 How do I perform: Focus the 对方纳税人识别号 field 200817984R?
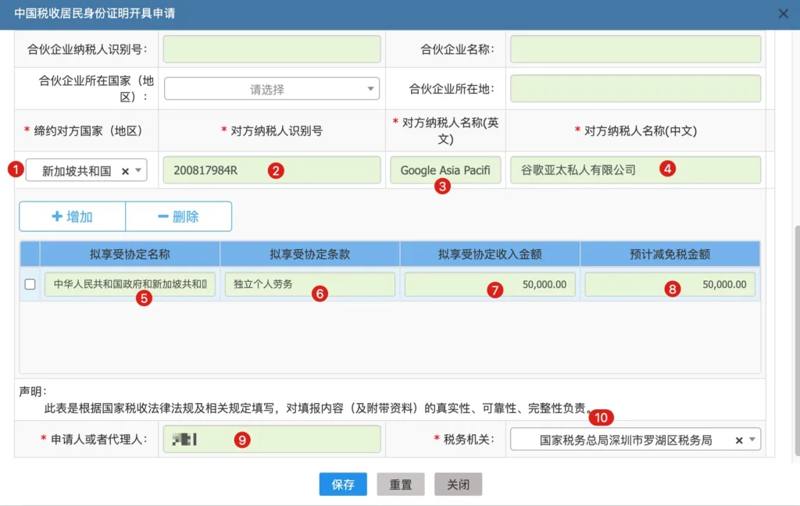click(x=272, y=170)
